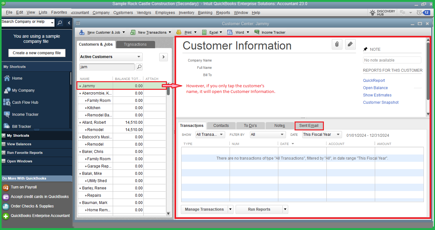Click the Create a new company file button
Screen dimensions: 435x230
pos(37,53)
